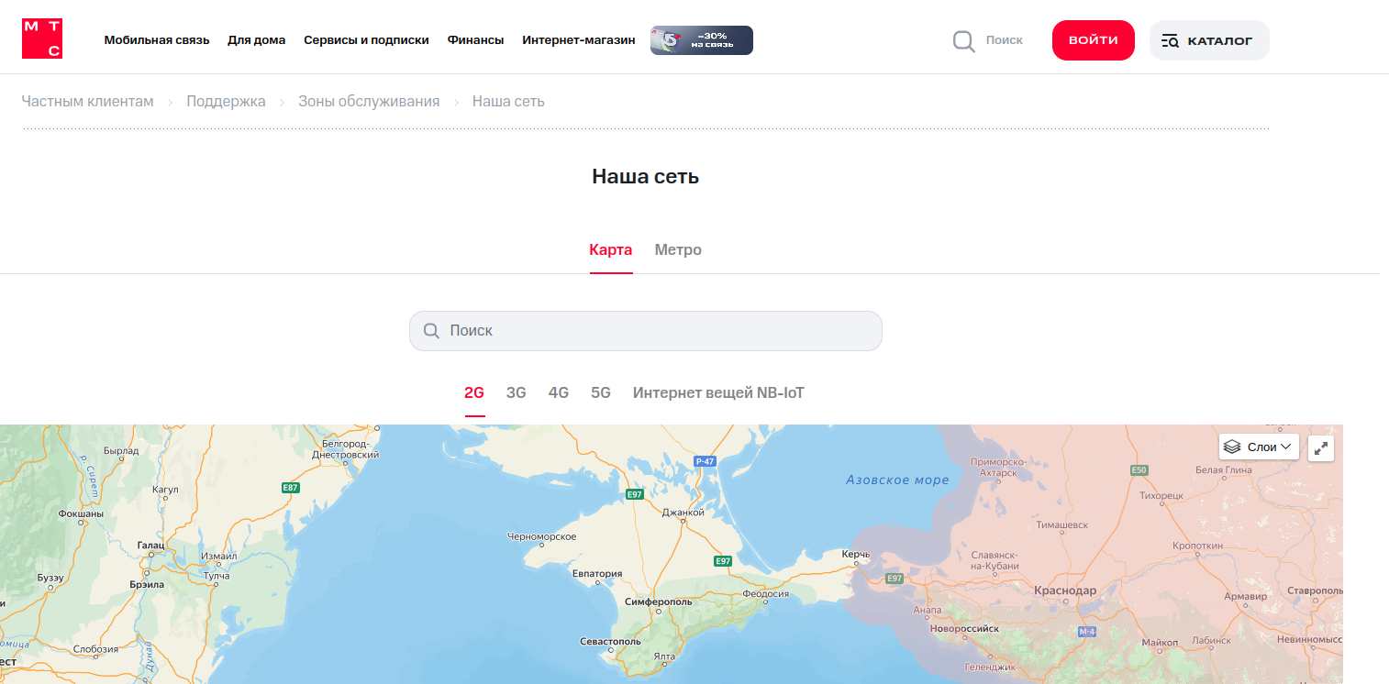Click Славянск-на-Кубани on the map
The image size is (1389, 684).
coord(995,560)
